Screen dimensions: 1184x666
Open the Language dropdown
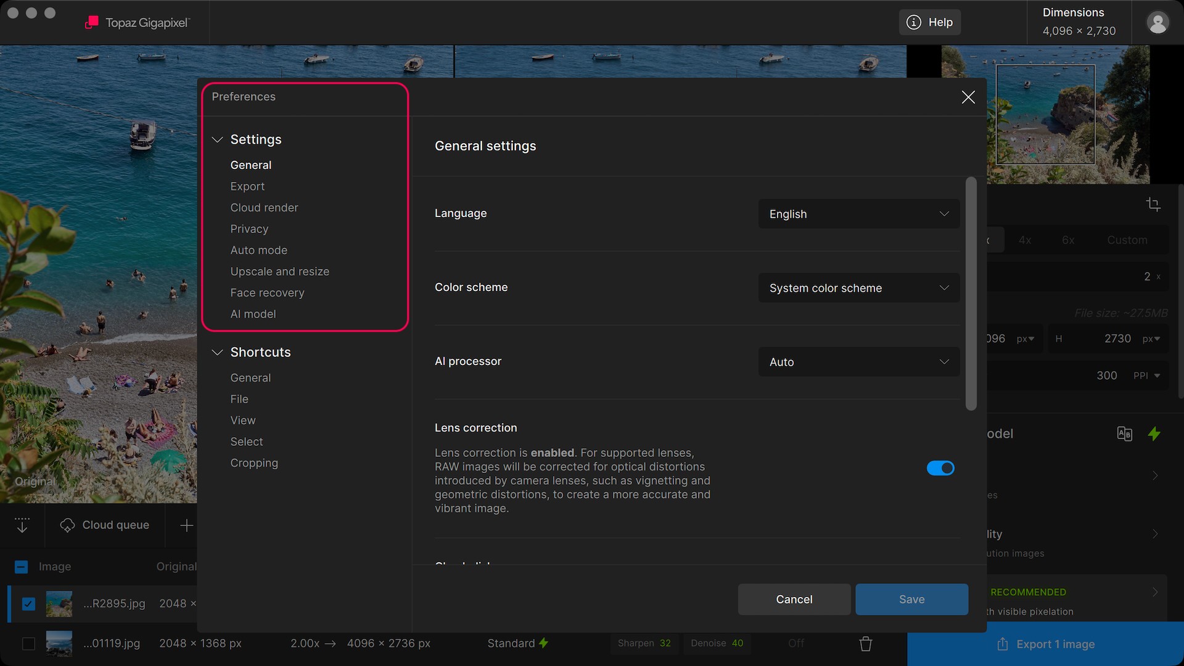[x=858, y=214]
